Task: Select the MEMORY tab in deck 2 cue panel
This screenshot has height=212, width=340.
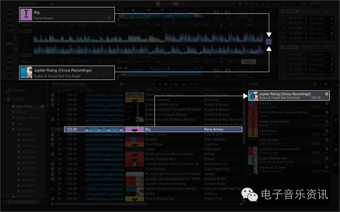Action: click(289, 47)
